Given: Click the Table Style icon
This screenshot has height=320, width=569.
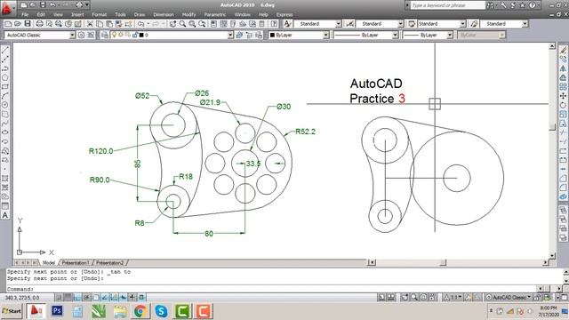Looking at the screenshot, I should pos(412,24).
